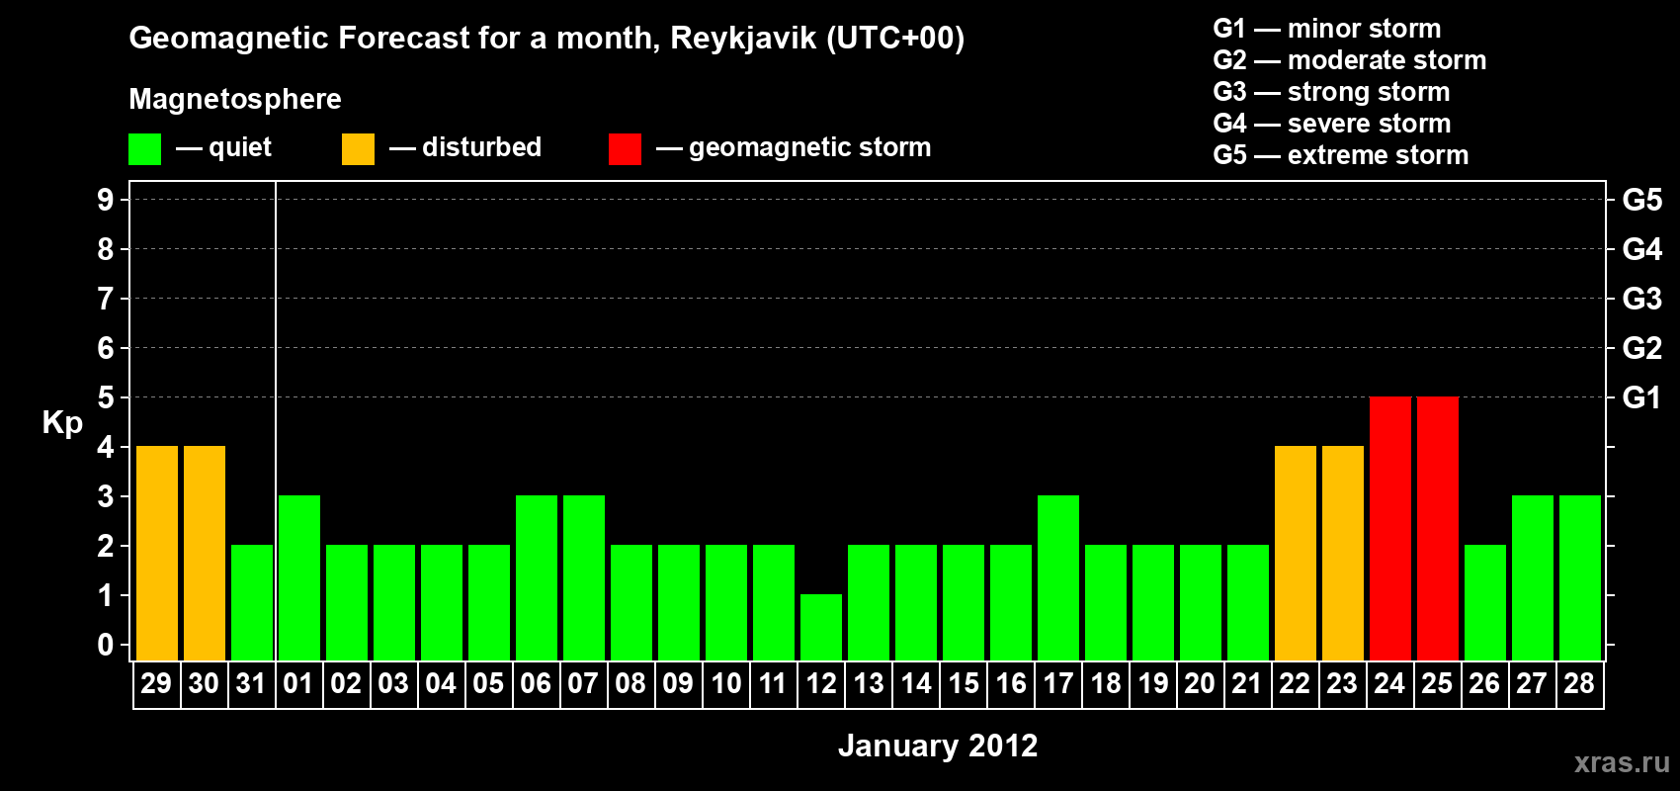1680x791 pixels.
Task: Click the green quiet legend swatch
Action: point(144,149)
